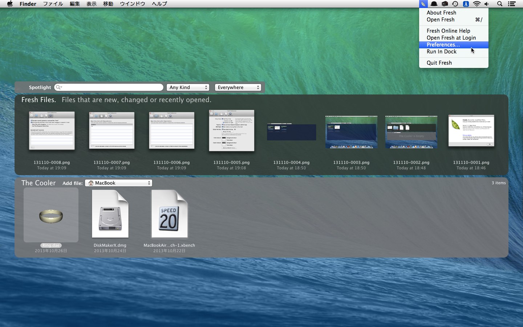Open Spotlight magnifier in menu bar
The width and height of the screenshot is (523, 327).
click(x=500, y=4)
